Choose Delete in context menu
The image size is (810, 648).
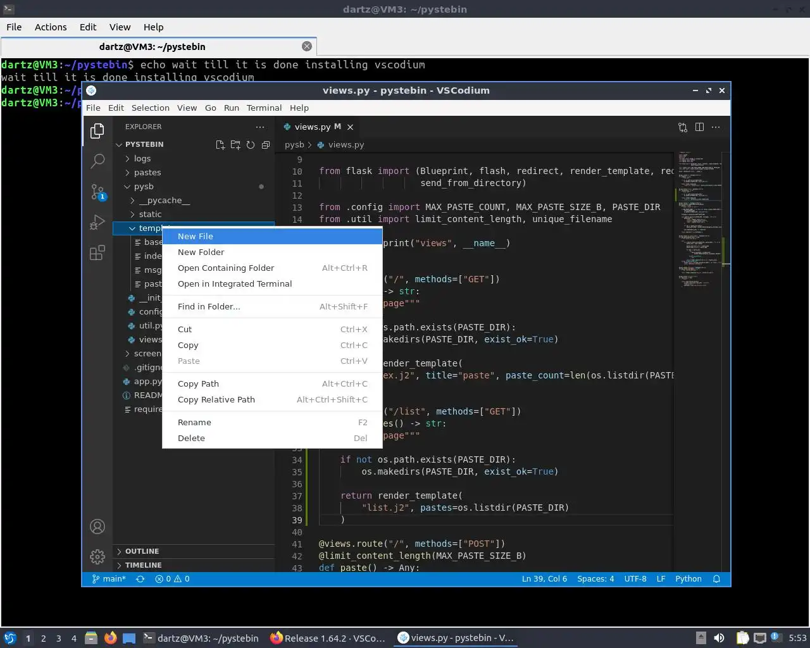[x=272, y=438]
